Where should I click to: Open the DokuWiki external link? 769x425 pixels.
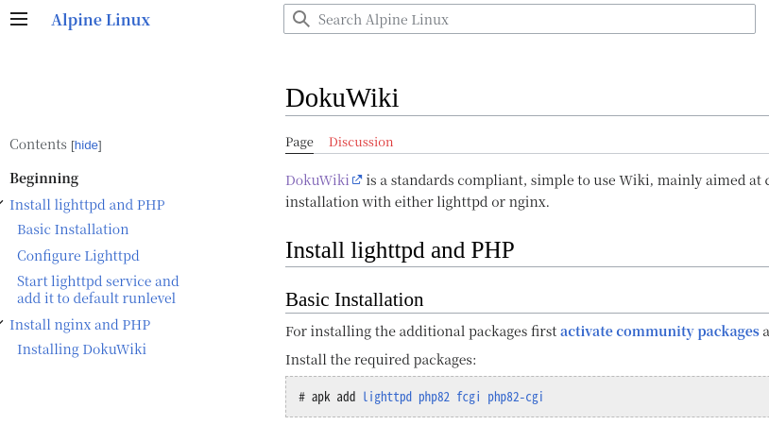pos(317,180)
